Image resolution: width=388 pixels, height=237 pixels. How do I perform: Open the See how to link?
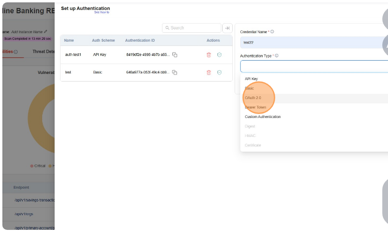(102, 12)
